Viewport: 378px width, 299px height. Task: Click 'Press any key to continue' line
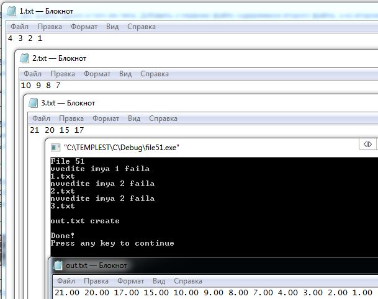tap(112, 243)
